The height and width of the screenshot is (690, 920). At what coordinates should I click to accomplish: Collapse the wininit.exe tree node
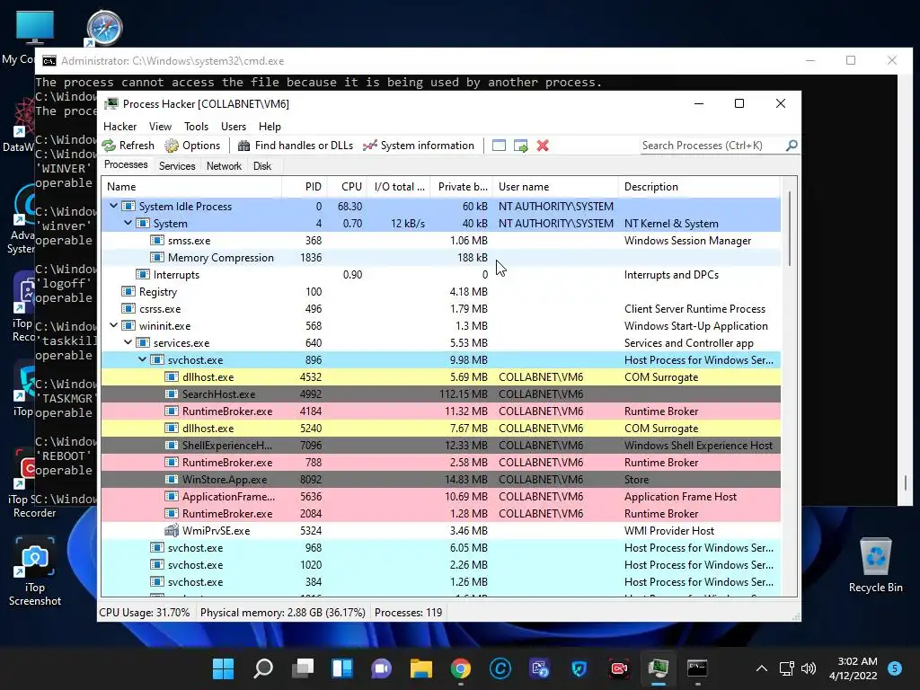pyautogui.click(x=113, y=325)
